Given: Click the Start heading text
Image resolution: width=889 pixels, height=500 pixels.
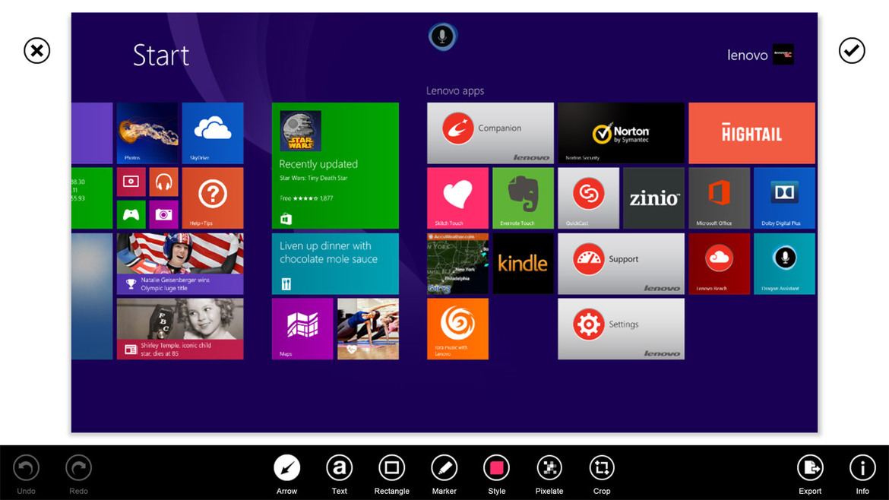Looking at the screenshot, I should [161, 55].
